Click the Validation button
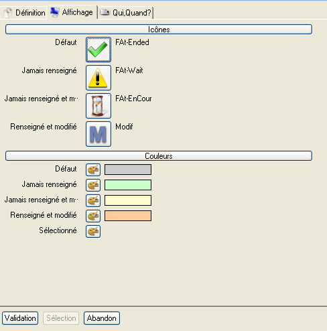327x331 pixels. click(x=20, y=318)
